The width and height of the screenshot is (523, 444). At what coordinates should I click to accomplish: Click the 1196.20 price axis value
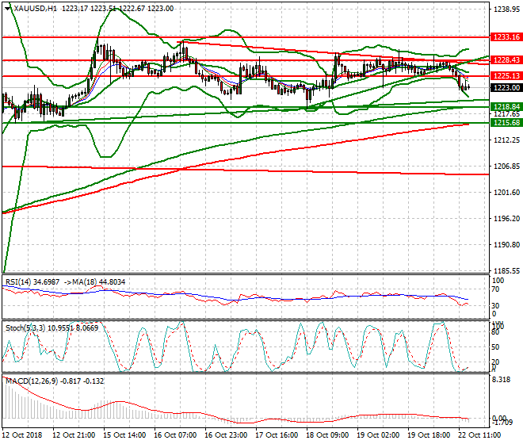[506, 218]
